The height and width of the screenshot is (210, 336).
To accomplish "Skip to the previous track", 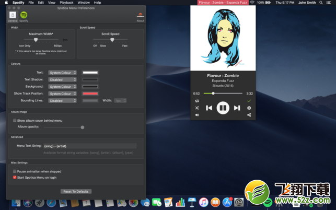I will point(209,108).
